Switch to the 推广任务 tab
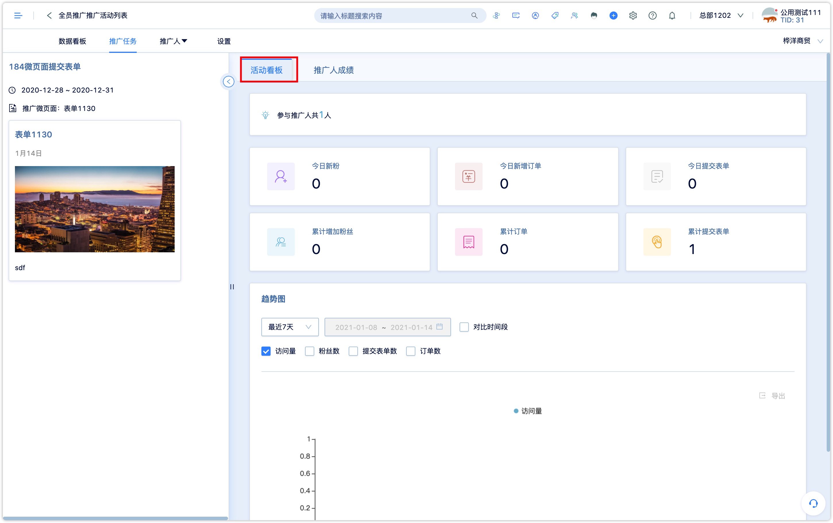833x523 pixels. click(123, 41)
